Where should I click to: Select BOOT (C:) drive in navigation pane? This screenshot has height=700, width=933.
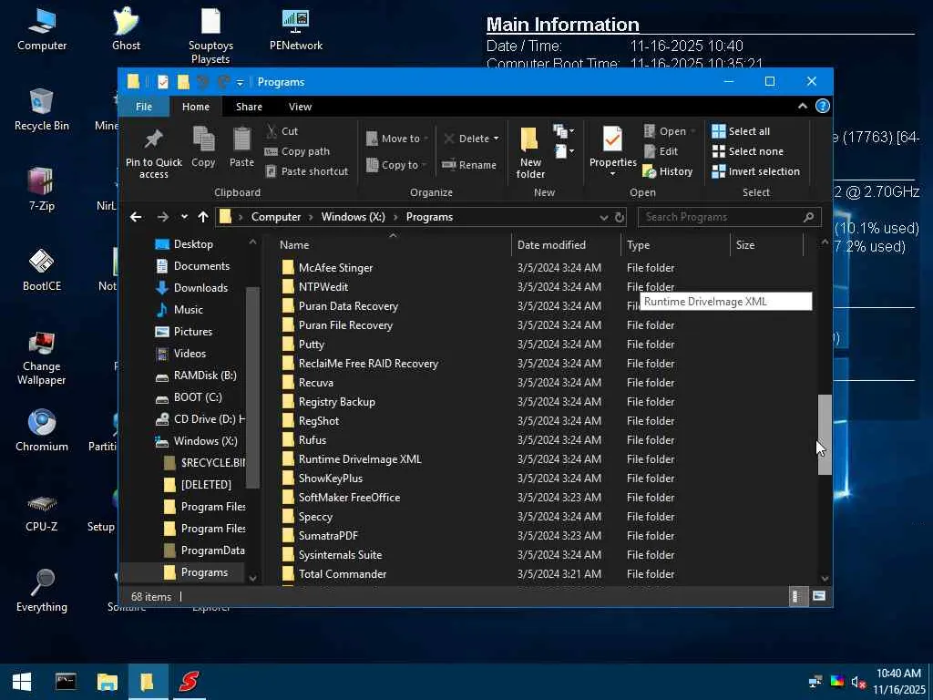(x=198, y=397)
